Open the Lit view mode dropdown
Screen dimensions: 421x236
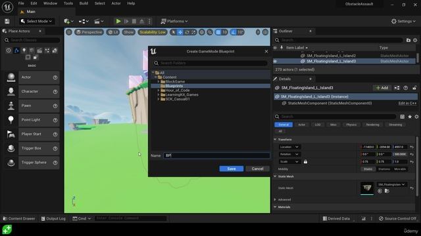(x=113, y=32)
